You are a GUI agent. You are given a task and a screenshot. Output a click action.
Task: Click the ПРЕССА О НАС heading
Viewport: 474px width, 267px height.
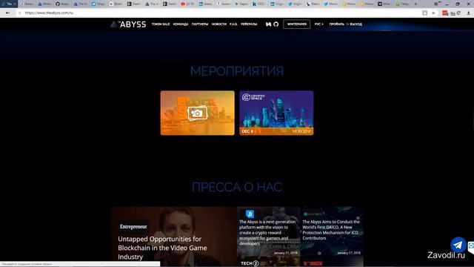[x=237, y=187]
